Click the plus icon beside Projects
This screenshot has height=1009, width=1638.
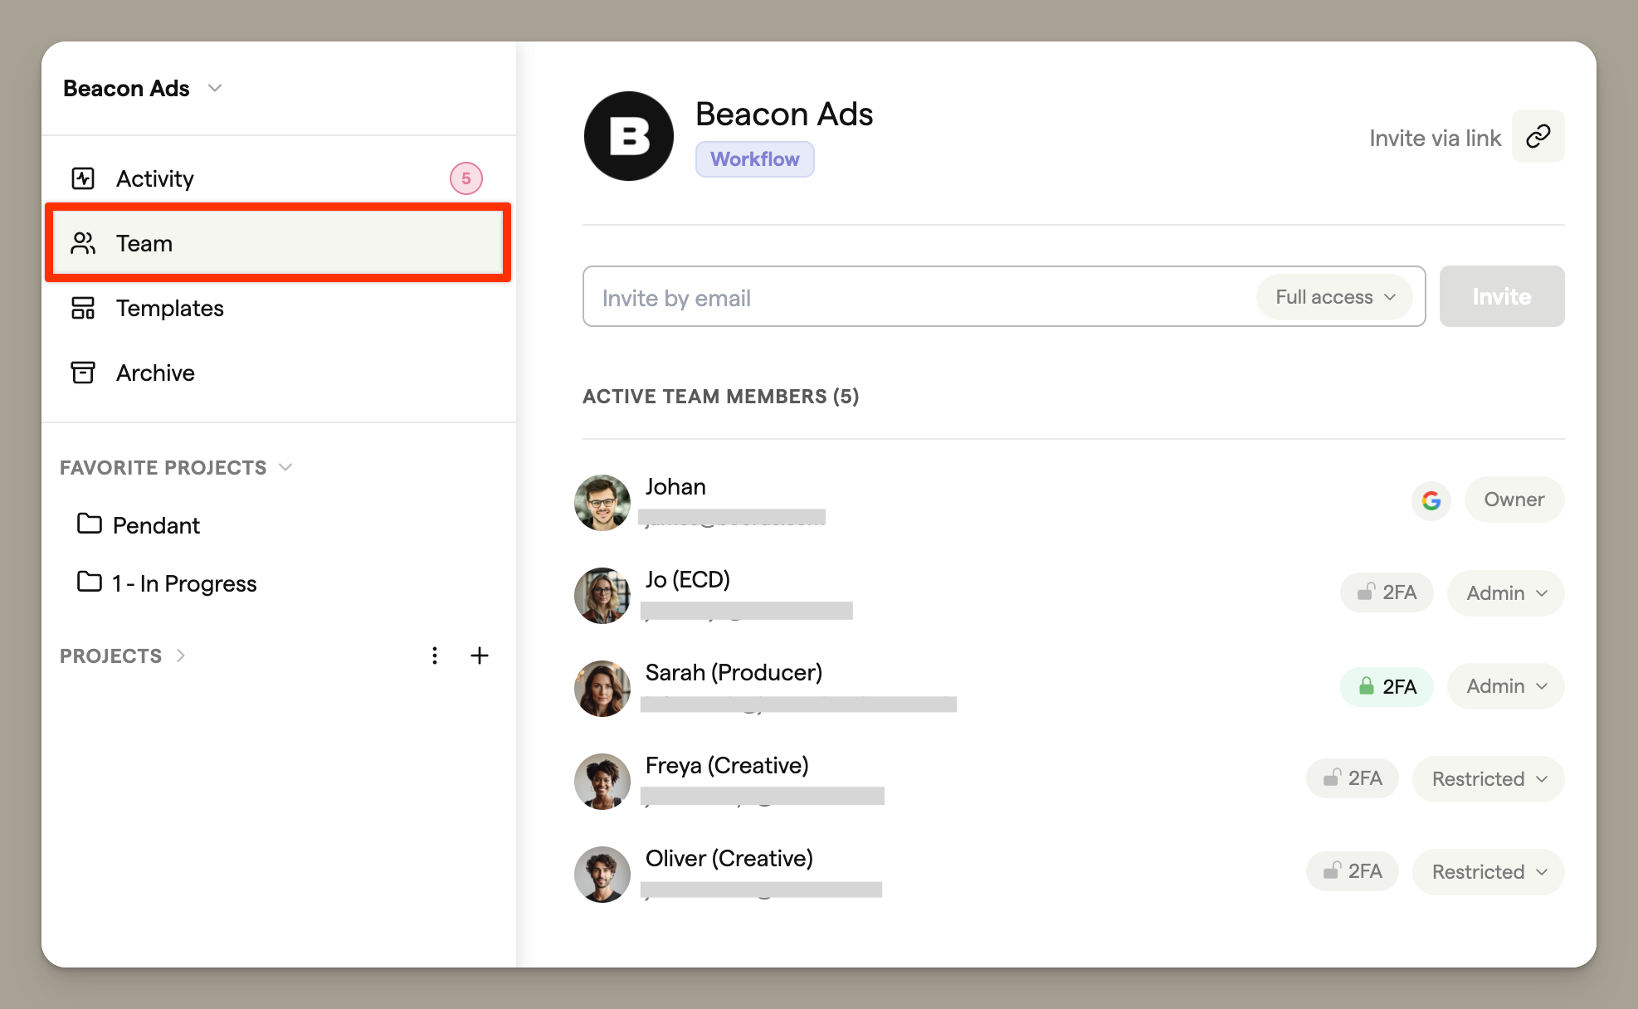click(479, 656)
